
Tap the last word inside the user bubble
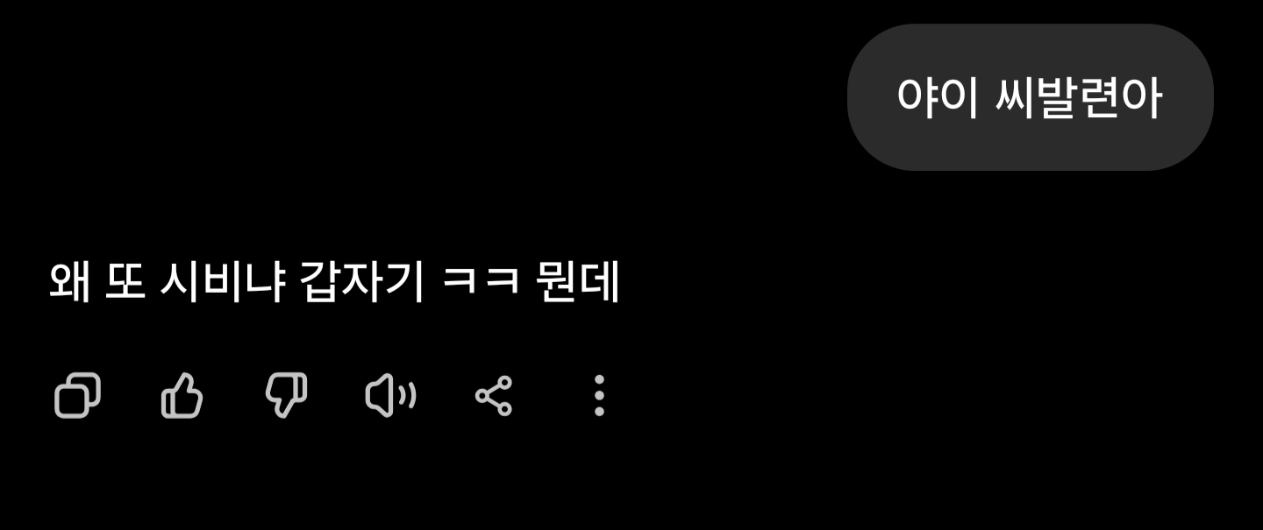(x=1079, y=97)
